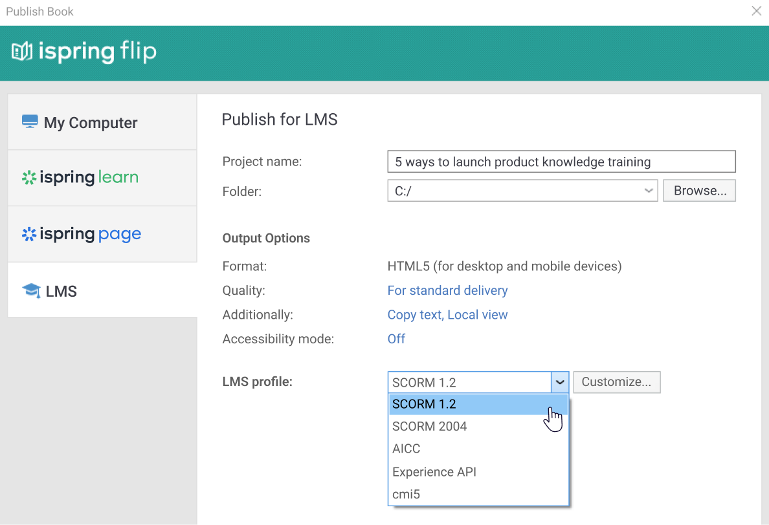Select the AICC profile option
769x525 pixels.
pos(406,448)
